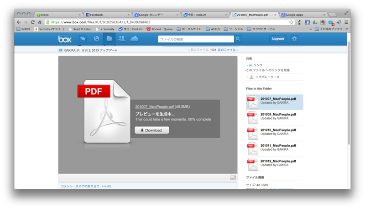Open the クラウドサービス bookmark folder
365x209 pixels.
tap(261, 29)
